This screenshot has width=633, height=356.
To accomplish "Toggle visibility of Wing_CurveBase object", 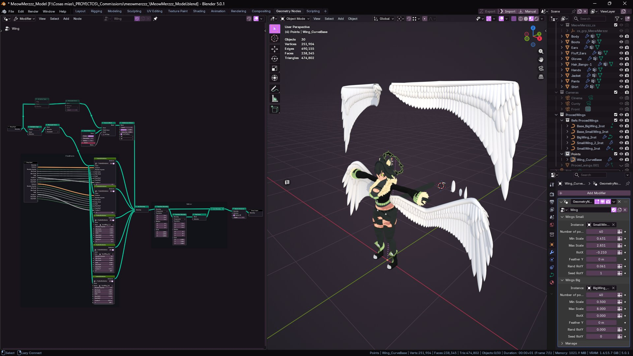I will [621, 160].
